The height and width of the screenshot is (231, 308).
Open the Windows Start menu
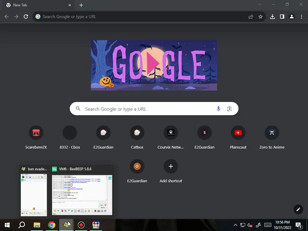tap(7, 225)
